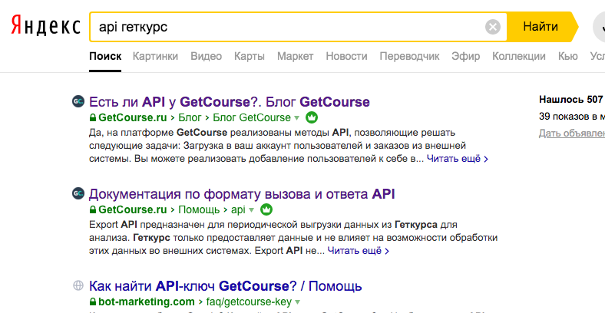Switch to the Коллекции tab
Image resolution: width=605 pixels, height=313 pixels.
click(519, 56)
